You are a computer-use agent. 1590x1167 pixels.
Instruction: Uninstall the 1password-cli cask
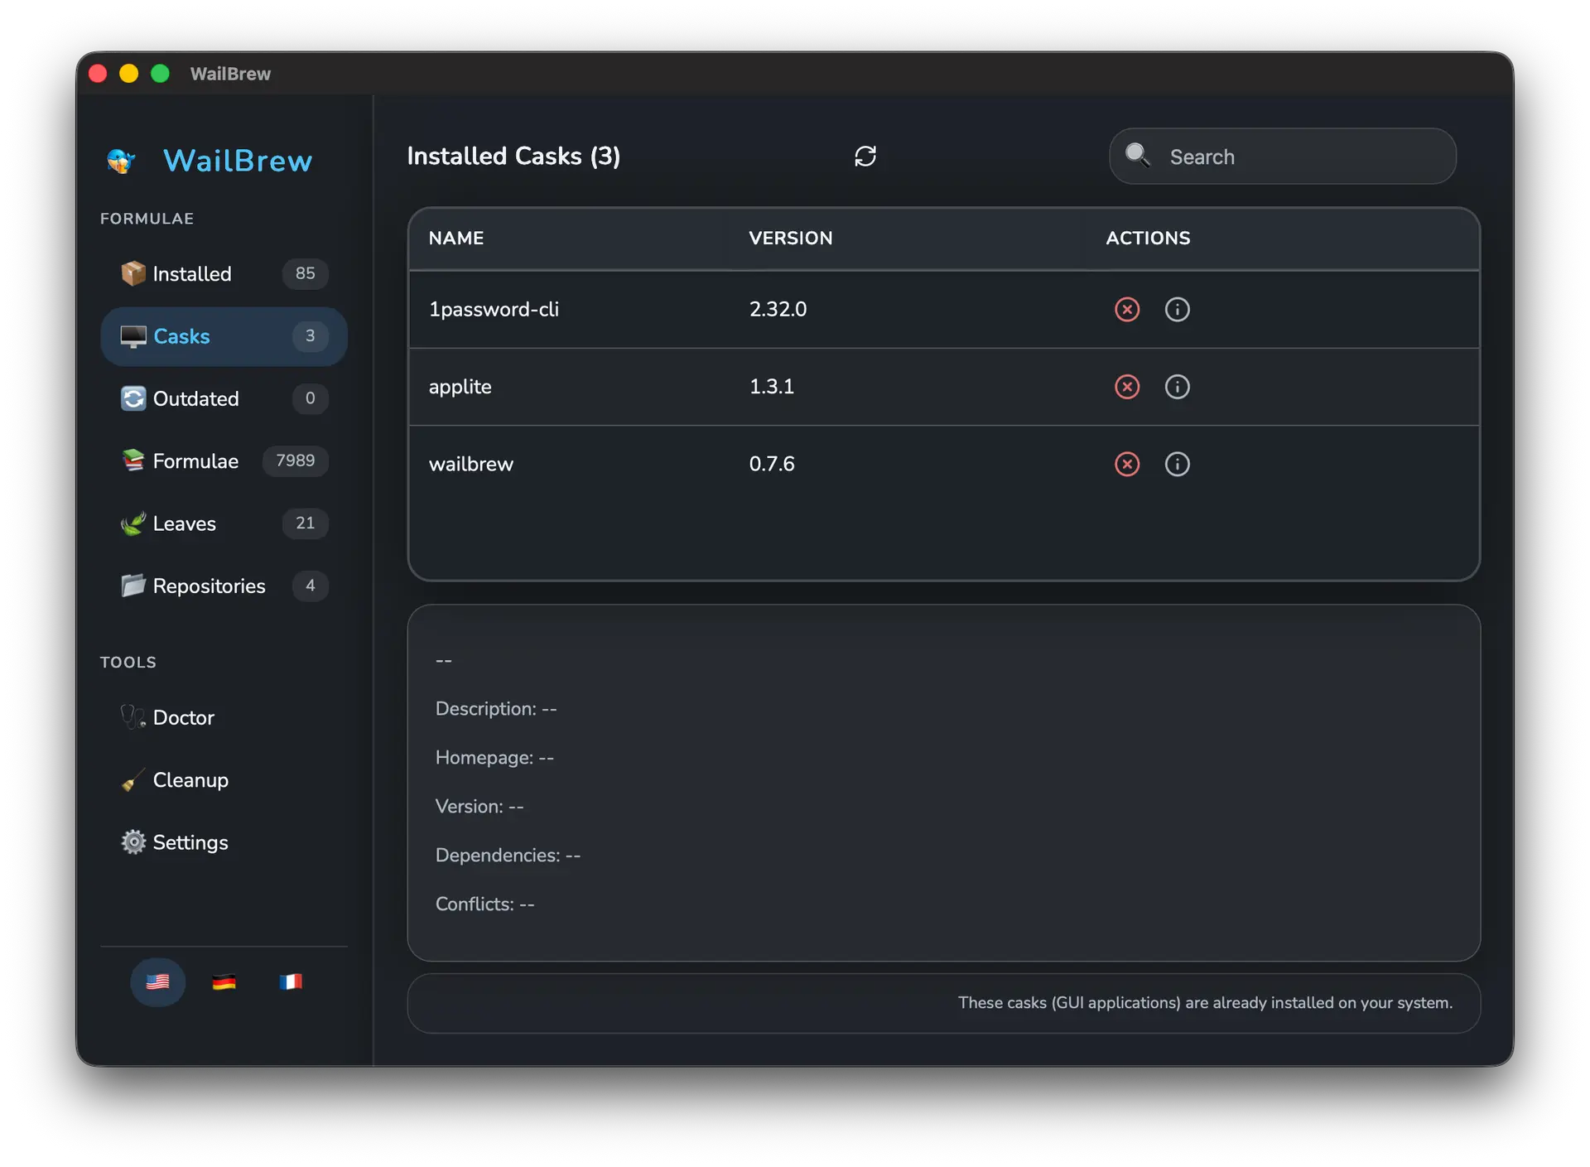click(1126, 309)
